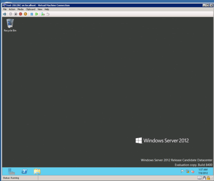Open the File menu
This screenshot has width=214, height=181.
[x=5, y=9]
